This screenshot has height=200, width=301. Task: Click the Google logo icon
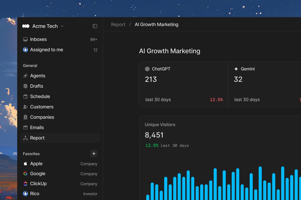coord(25,173)
